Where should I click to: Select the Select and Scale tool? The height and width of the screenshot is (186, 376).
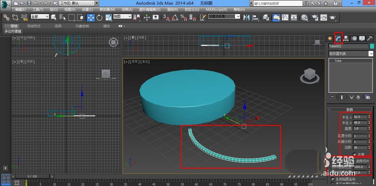(108, 18)
